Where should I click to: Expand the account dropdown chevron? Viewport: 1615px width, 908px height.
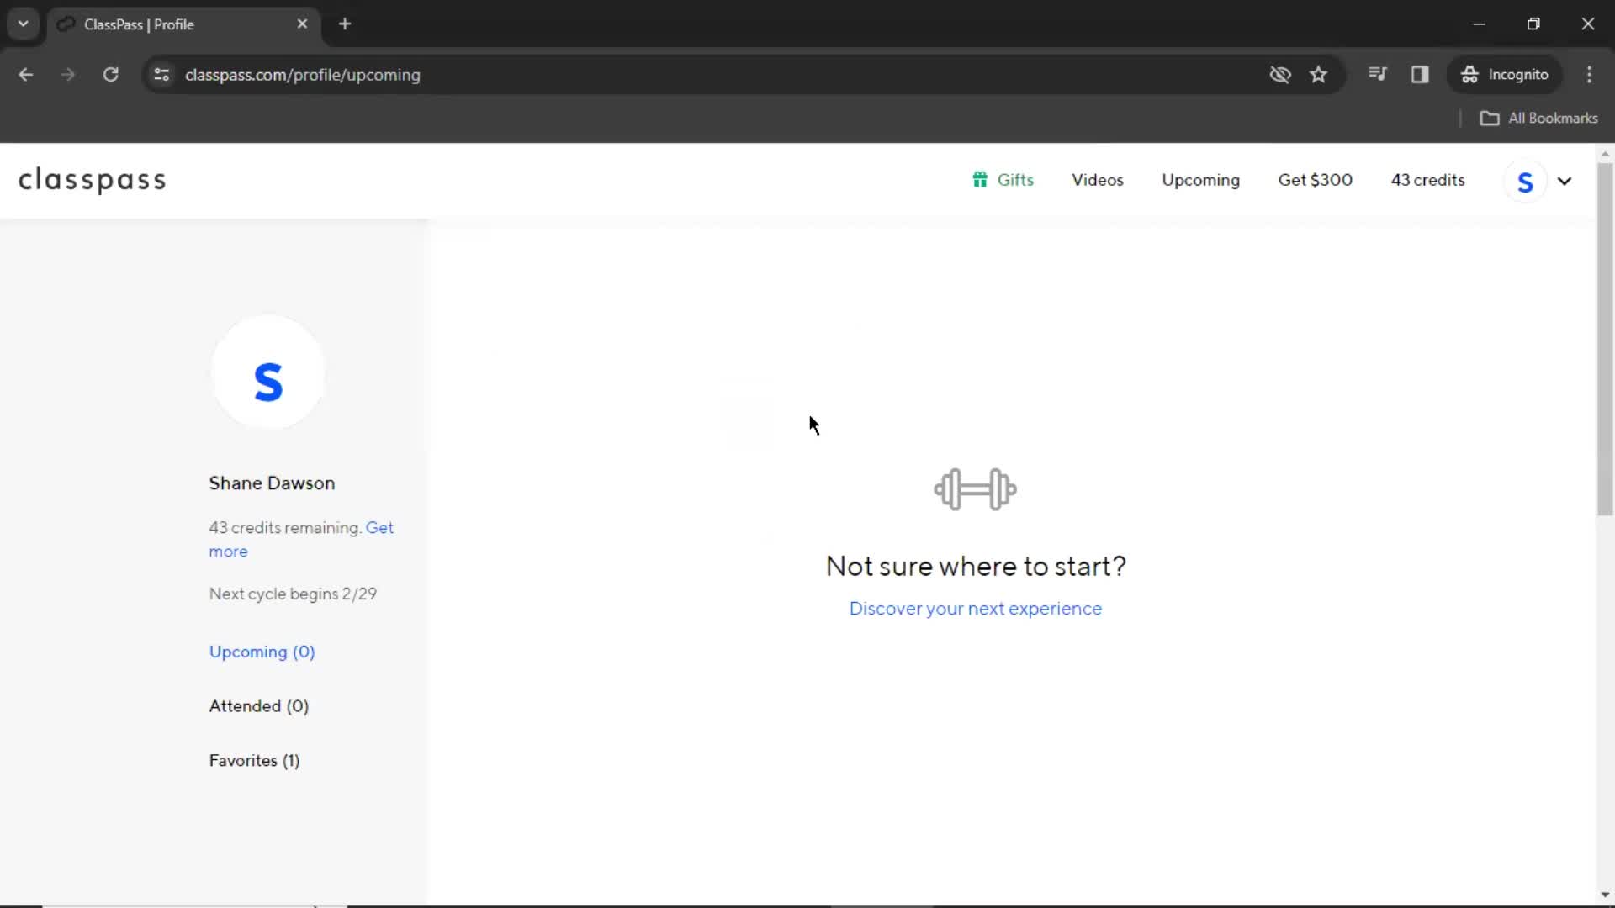click(x=1565, y=181)
